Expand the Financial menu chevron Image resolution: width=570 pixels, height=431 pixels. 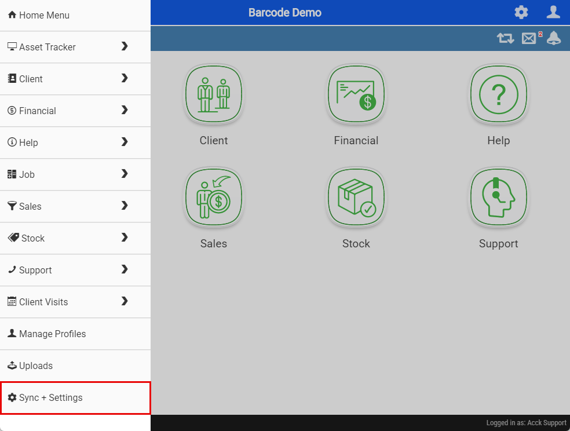(125, 109)
